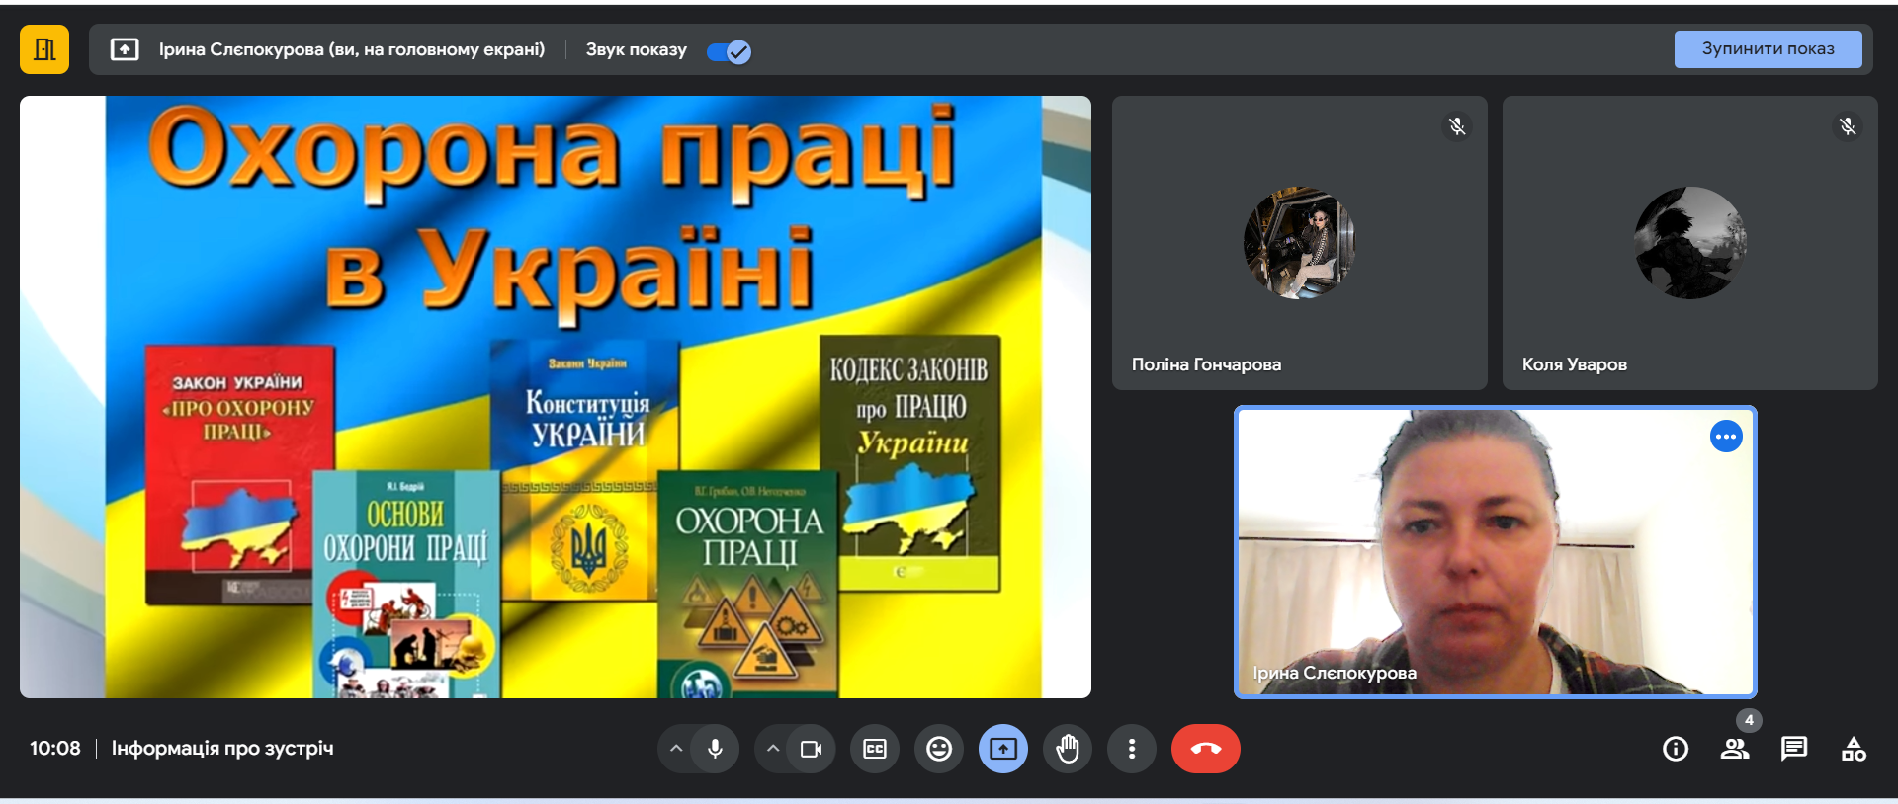Open the chat panel
This screenshot has height=804, width=1898.
coord(1794,749)
